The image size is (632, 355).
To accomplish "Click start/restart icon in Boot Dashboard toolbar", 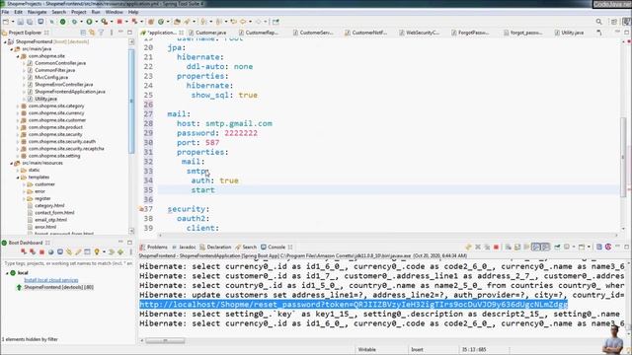I will (24, 252).
